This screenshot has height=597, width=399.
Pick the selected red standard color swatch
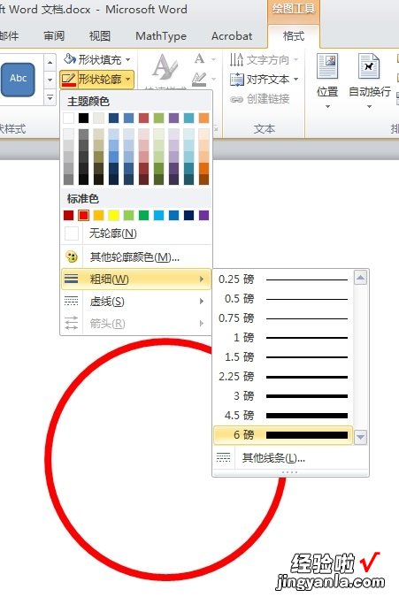(x=83, y=216)
